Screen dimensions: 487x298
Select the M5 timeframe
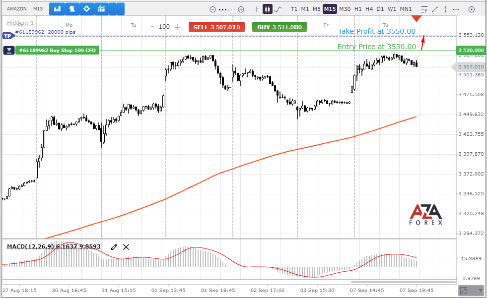pos(317,9)
